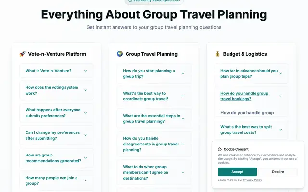Open 'What's the best way to coordinate group travel?'

click(x=154, y=96)
